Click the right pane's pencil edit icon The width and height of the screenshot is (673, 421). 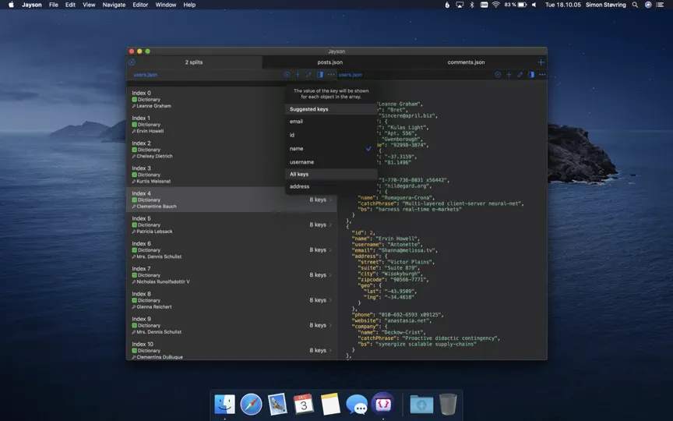(x=520, y=75)
